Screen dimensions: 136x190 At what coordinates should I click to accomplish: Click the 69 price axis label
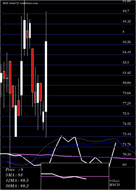coord(125,165)
